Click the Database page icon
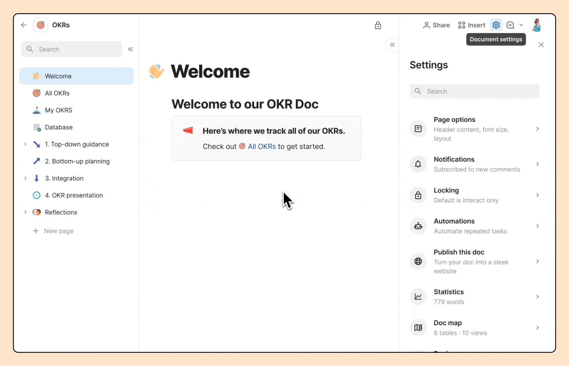This screenshot has width=569, height=366. coord(37,127)
